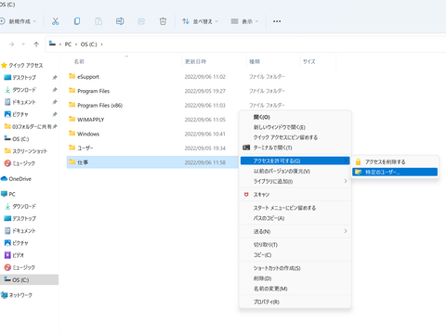Click the 種類 column header
This screenshot has width=446, height=334.
point(255,61)
